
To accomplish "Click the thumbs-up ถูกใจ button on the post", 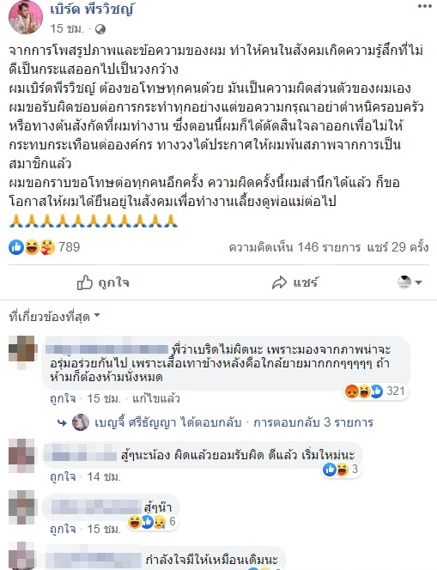I will point(103,282).
